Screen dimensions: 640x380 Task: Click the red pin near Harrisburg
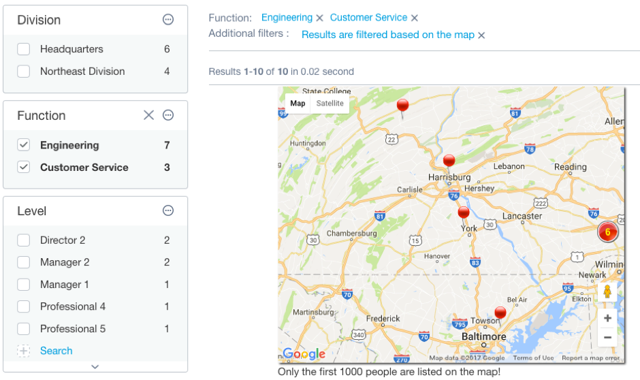pos(449,161)
